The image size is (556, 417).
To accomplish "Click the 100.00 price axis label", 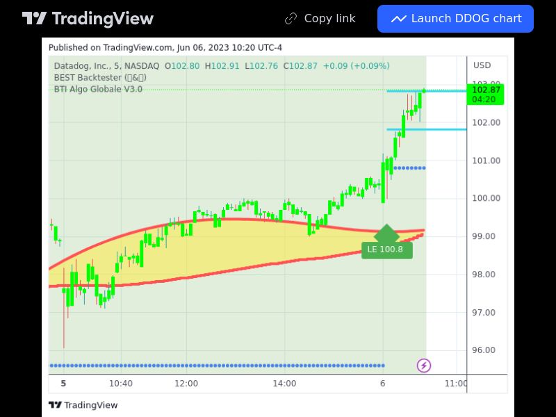I will point(486,198).
